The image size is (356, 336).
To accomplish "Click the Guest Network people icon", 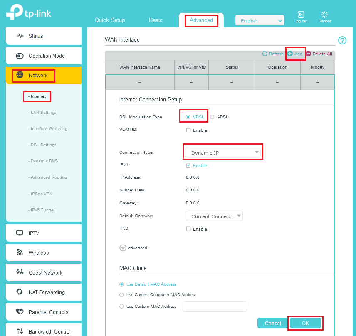I will [20, 271].
